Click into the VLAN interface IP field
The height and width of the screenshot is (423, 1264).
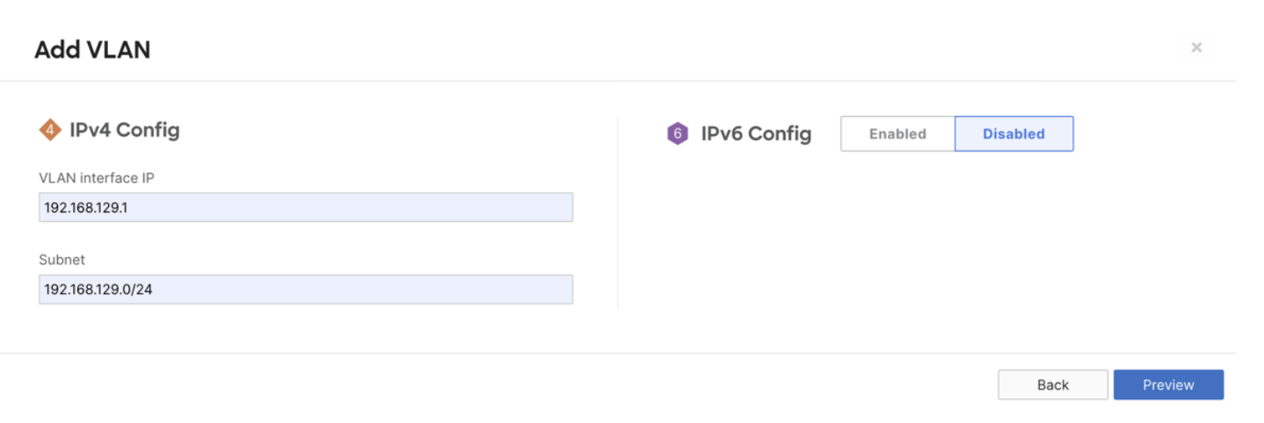306,208
